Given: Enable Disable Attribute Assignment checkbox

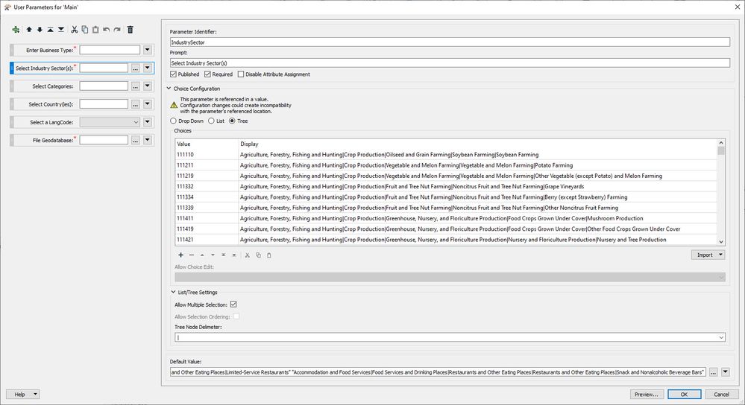Looking at the screenshot, I should (241, 74).
